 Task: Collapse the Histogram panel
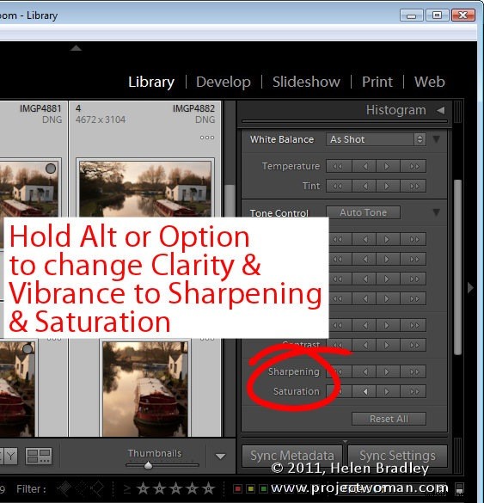441,110
